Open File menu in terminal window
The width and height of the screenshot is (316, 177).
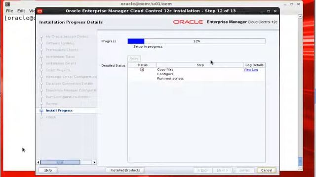click(x=9, y=11)
